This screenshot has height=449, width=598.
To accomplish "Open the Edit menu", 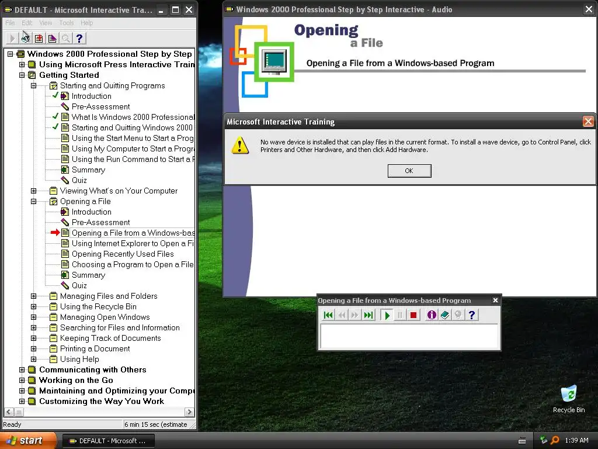I will coord(27,23).
